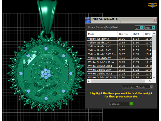Select the White Gold:14KX1 row

coord(119,74)
